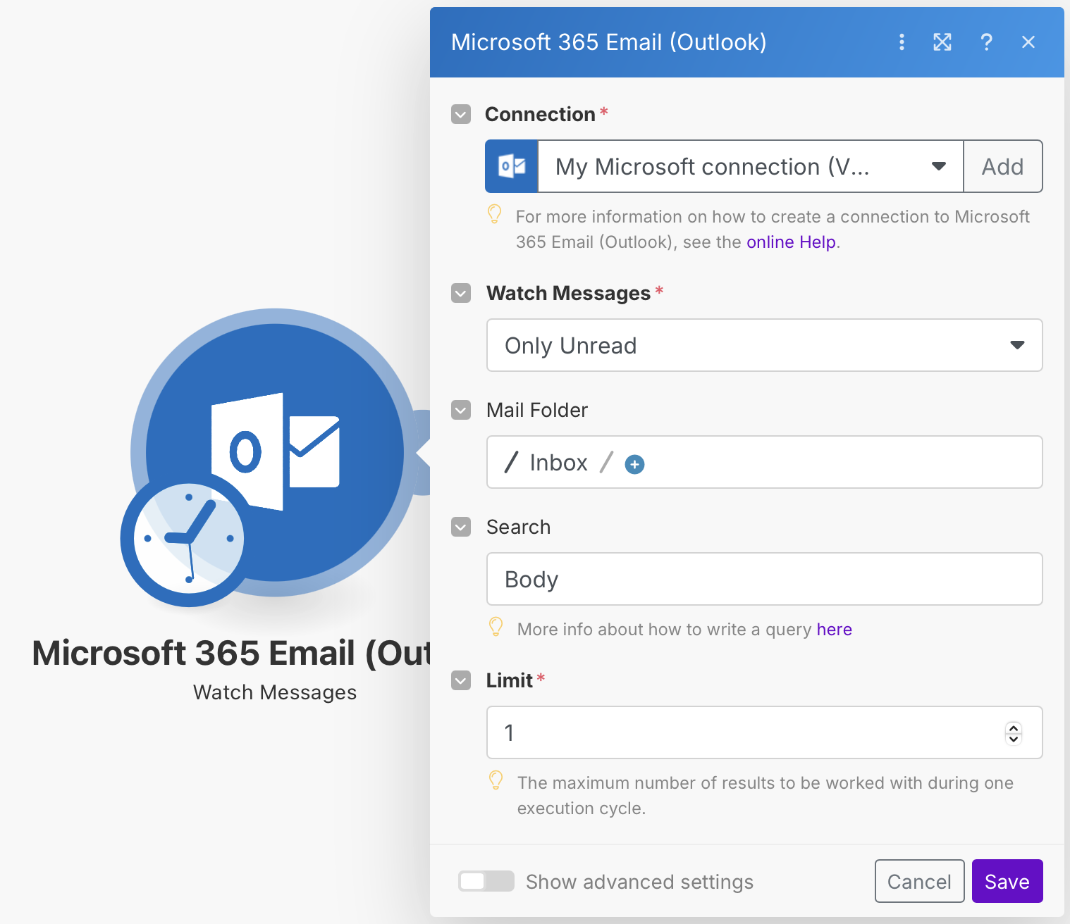Screen dimensions: 1070x924
Task: Open the My Microsoft connection dropdown
Action: (751, 166)
